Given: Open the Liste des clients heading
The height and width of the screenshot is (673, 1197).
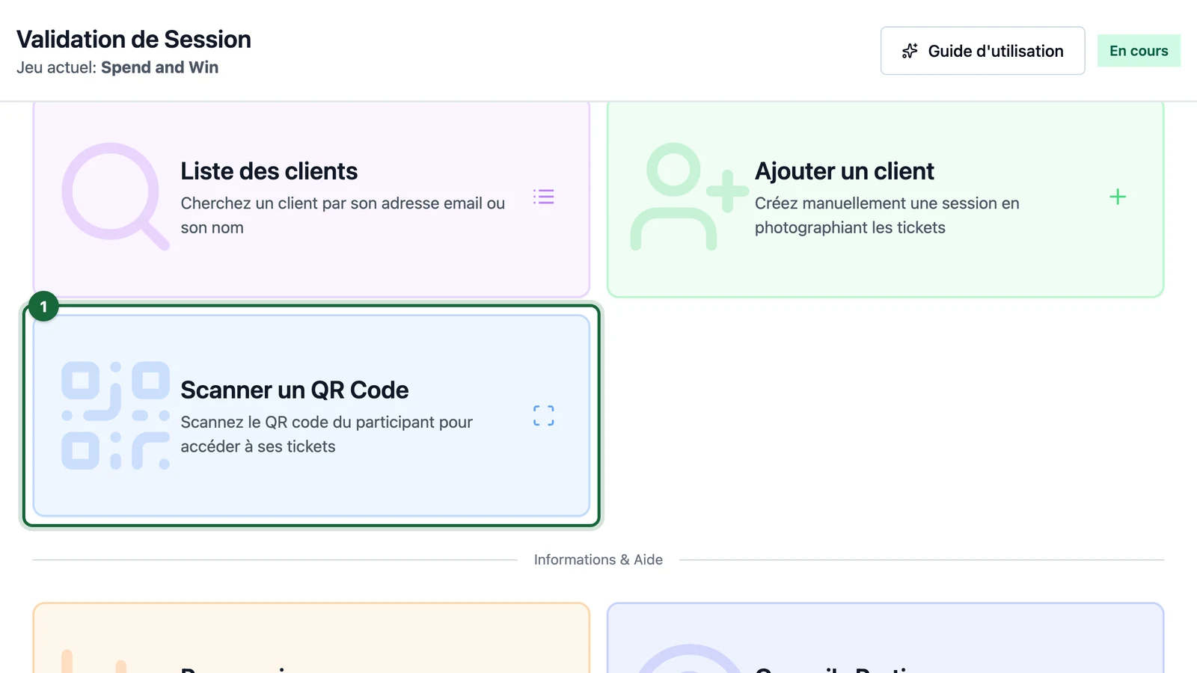Looking at the screenshot, I should coord(269,171).
